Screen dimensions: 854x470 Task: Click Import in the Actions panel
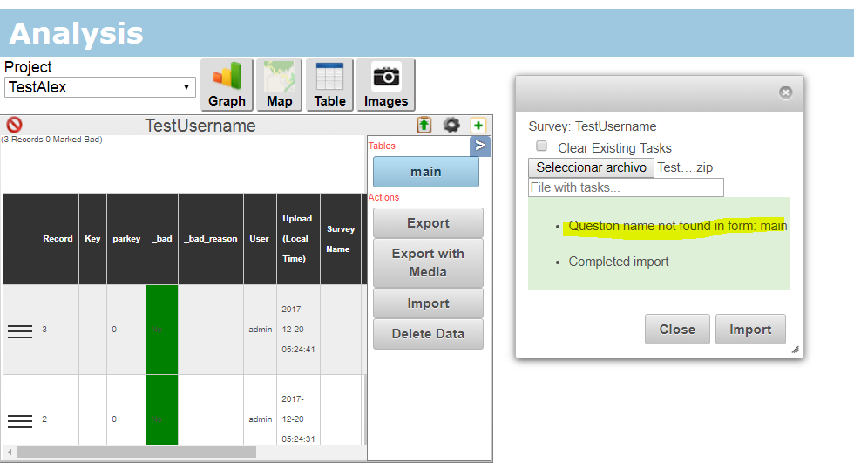[x=428, y=303]
